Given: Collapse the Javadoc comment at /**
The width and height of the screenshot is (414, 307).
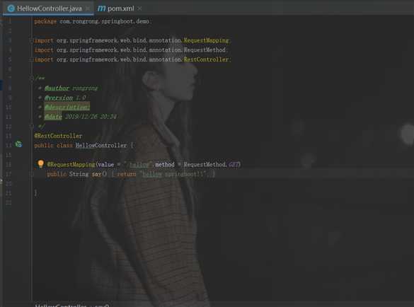Looking at the screenshot, I should [x=31, y=78].
